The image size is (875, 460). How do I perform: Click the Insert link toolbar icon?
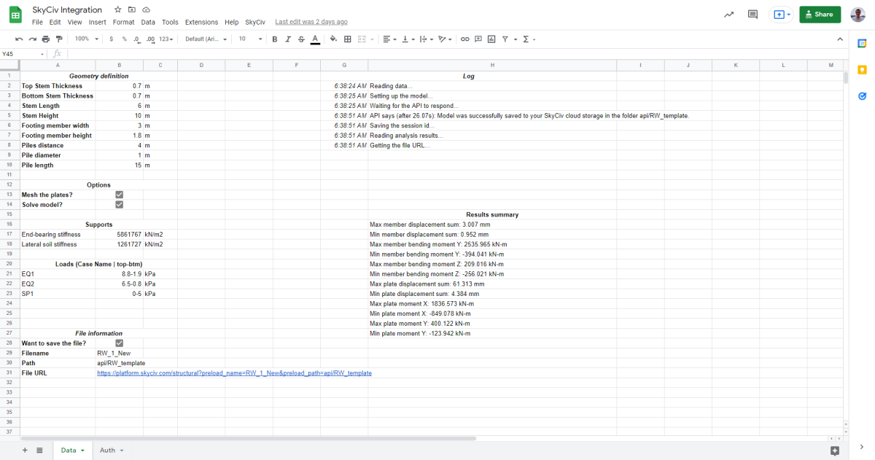[464, 39]
